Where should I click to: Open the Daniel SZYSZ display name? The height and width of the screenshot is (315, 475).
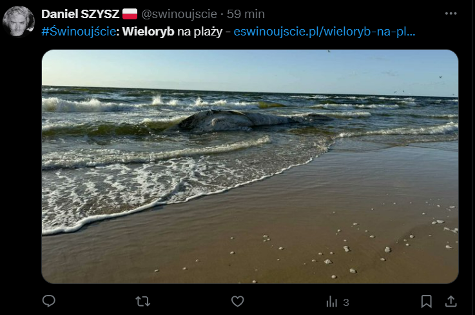[x=81, y=14]
